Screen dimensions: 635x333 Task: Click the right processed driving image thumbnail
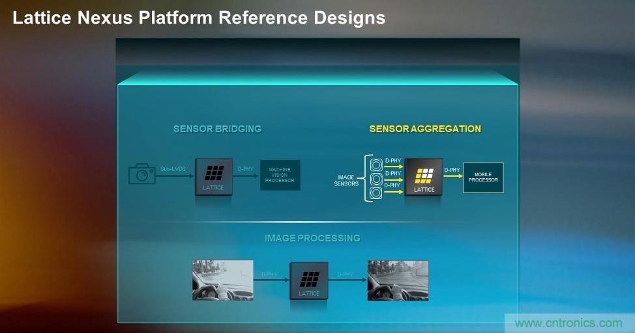[x=398, y=280]
